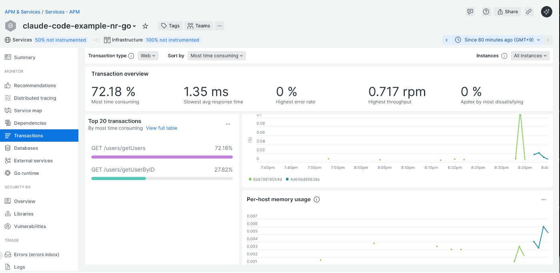Open the Per-host memory usage ellipsis menu

(x=543, y=200)
